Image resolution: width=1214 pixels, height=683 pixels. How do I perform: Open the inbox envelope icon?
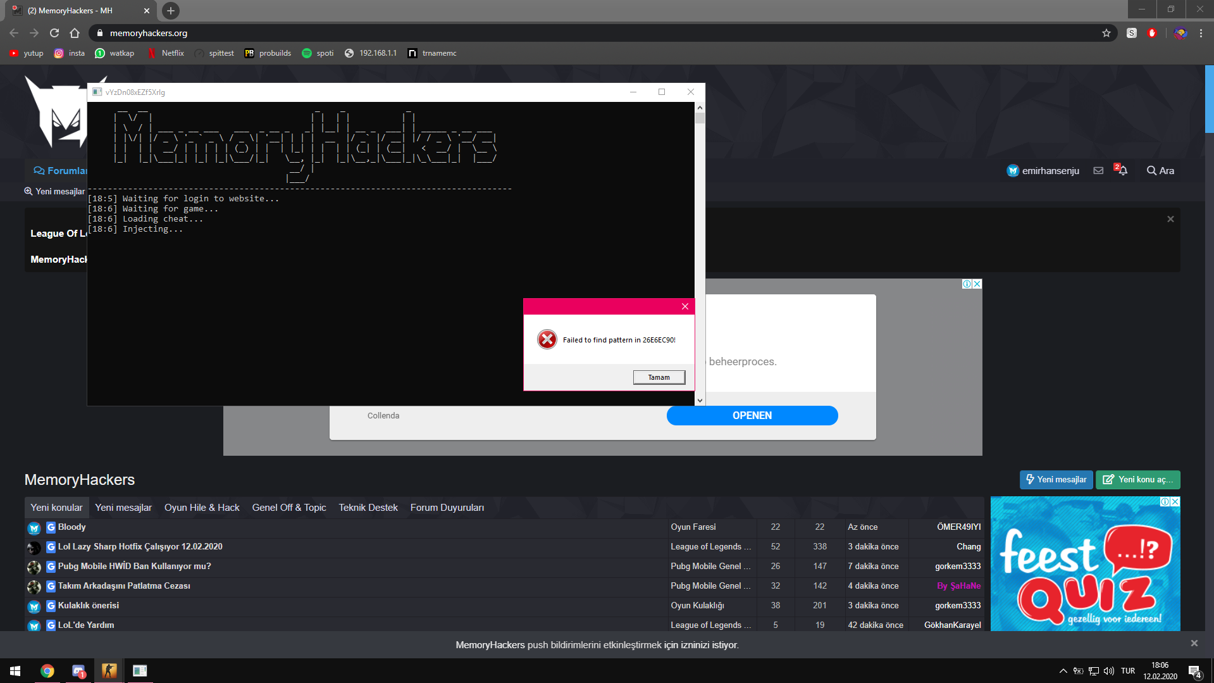coord(1098,170)
